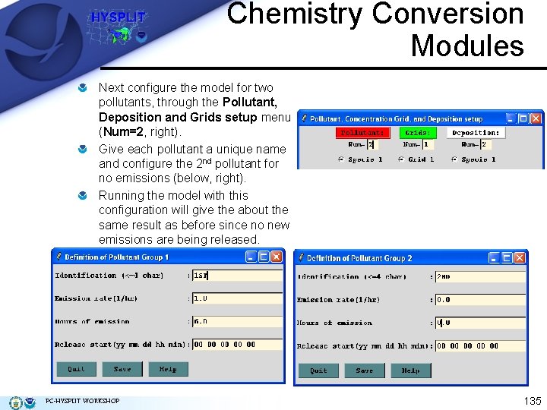Edit the Pollutant Num field
Screen dimensions: 547x410
pyautogui.click(x=372, y=144)
